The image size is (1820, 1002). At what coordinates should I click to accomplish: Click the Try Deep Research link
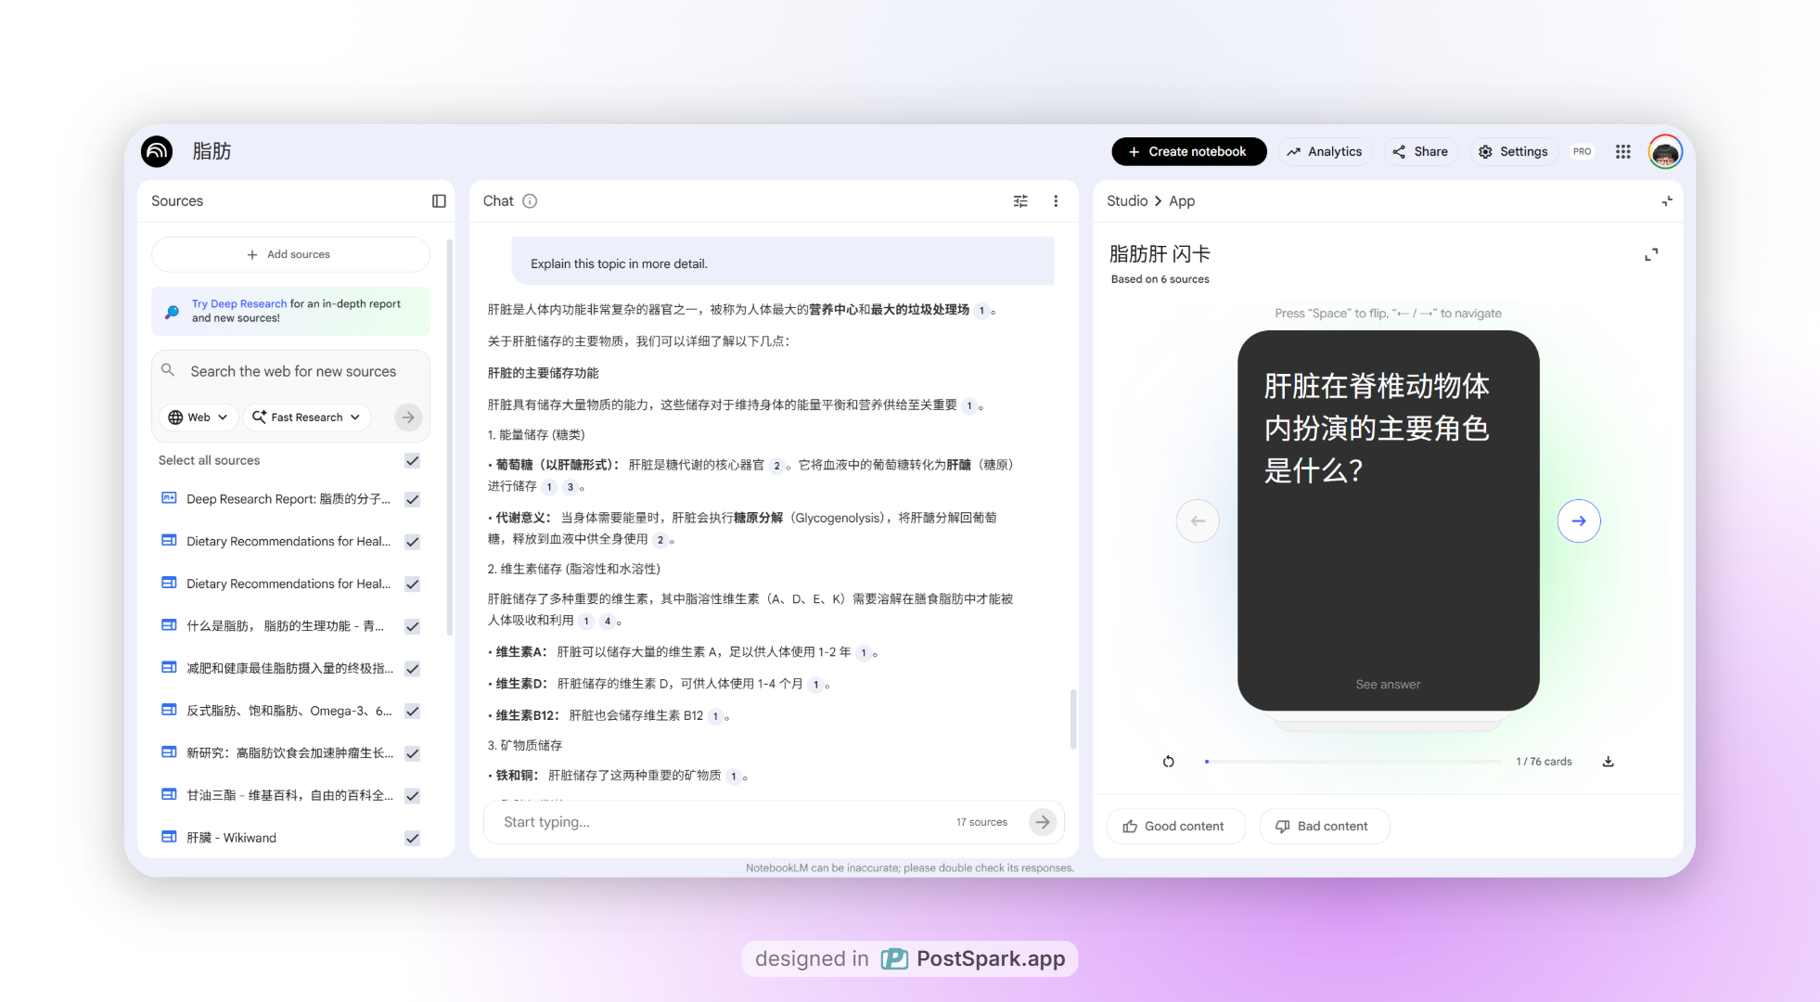click(x=239, y=303)
